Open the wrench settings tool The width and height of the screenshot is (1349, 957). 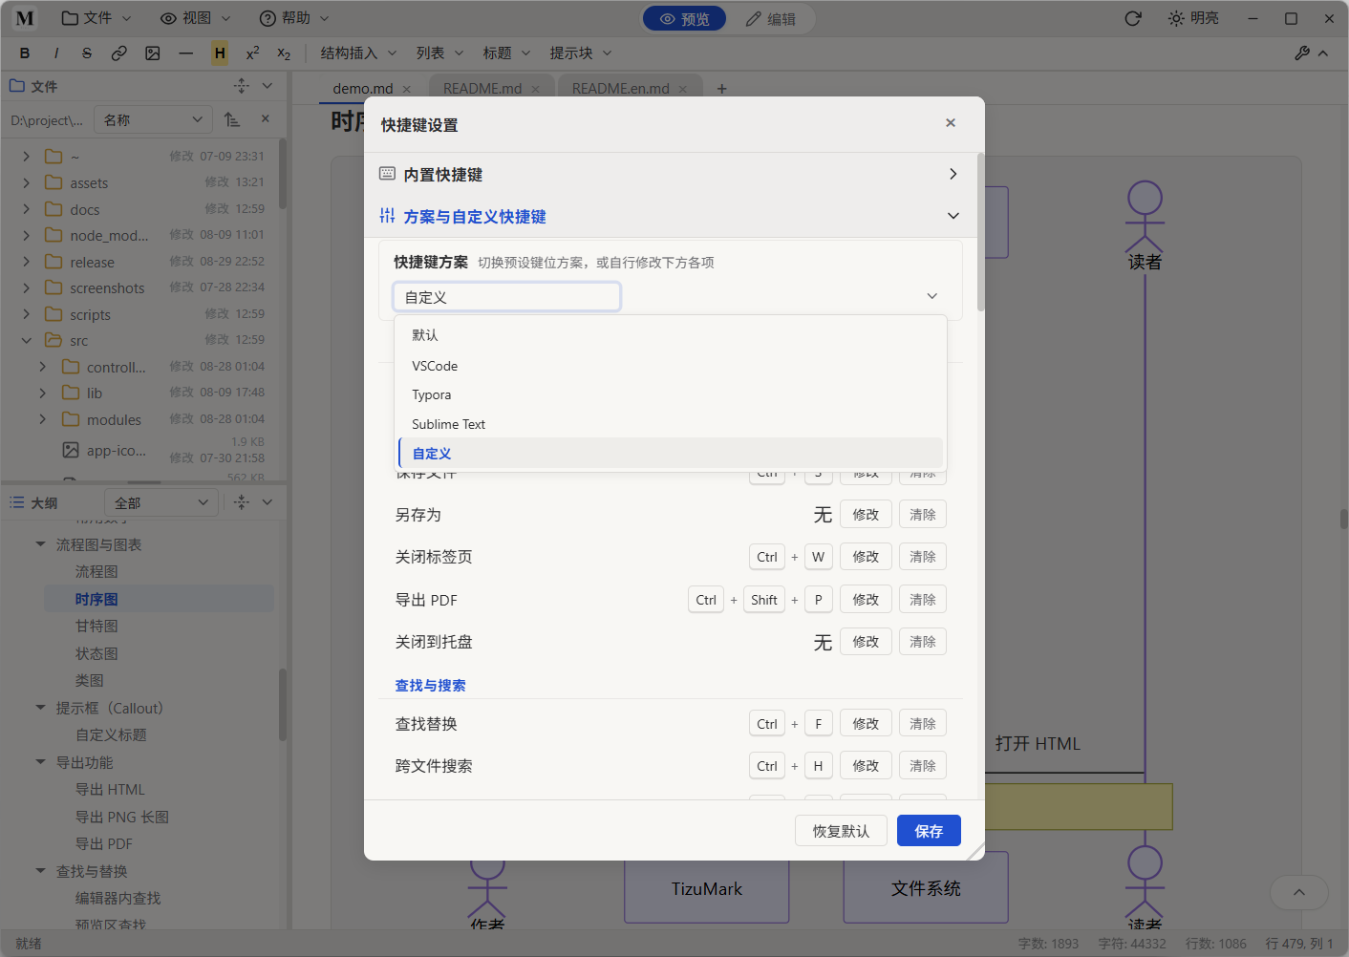coord(1302,53)
